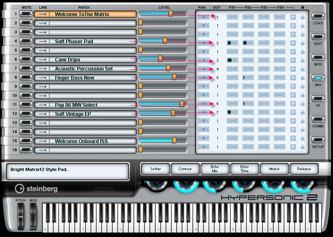Click the Echo Mix button
Screen dimensions: 333x237
[x=215, y=169]
